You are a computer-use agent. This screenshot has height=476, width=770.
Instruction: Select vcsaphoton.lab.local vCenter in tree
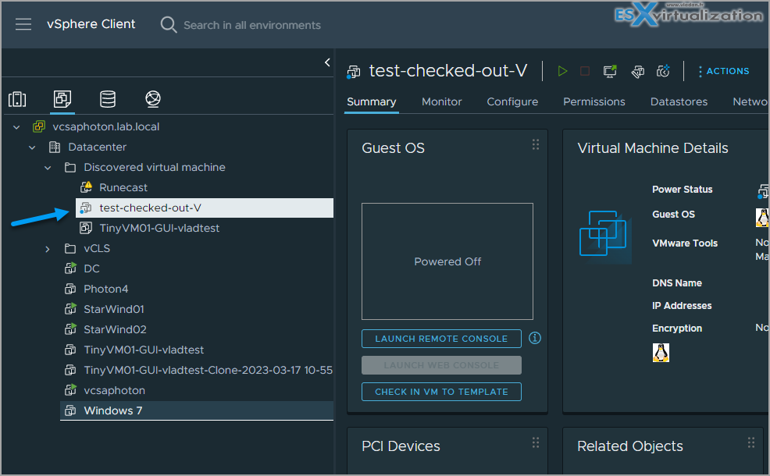pyautogui.click(x=105, y=126)
